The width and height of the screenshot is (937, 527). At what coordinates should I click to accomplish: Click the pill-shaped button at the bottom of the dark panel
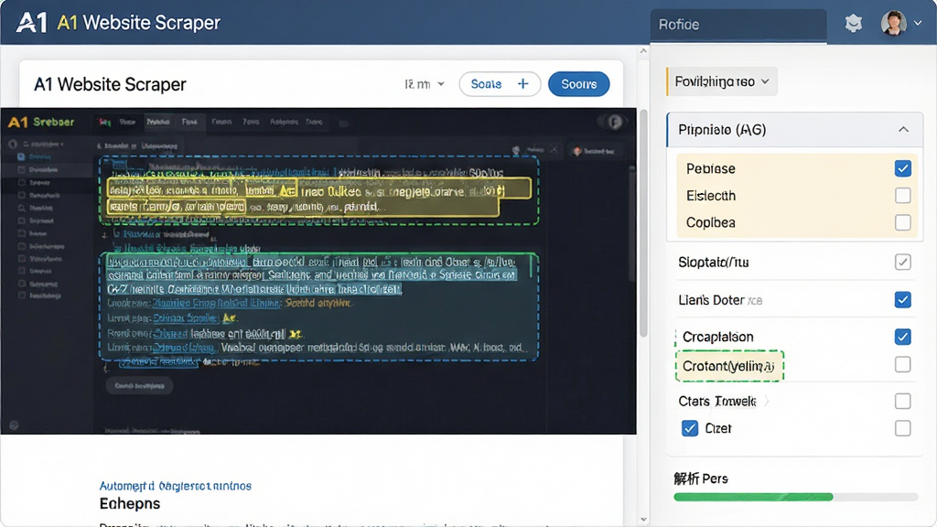[140, 386]
